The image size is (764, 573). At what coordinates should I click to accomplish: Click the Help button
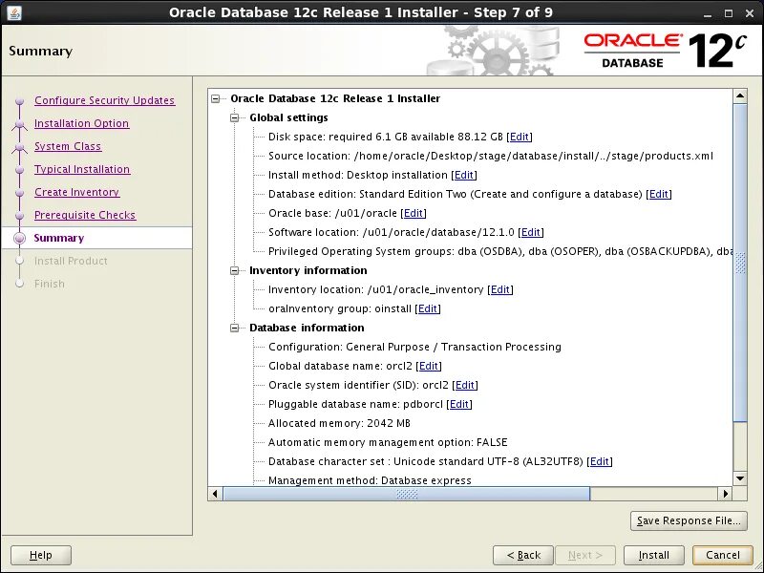pyautogui.click(x=41, y=555)
